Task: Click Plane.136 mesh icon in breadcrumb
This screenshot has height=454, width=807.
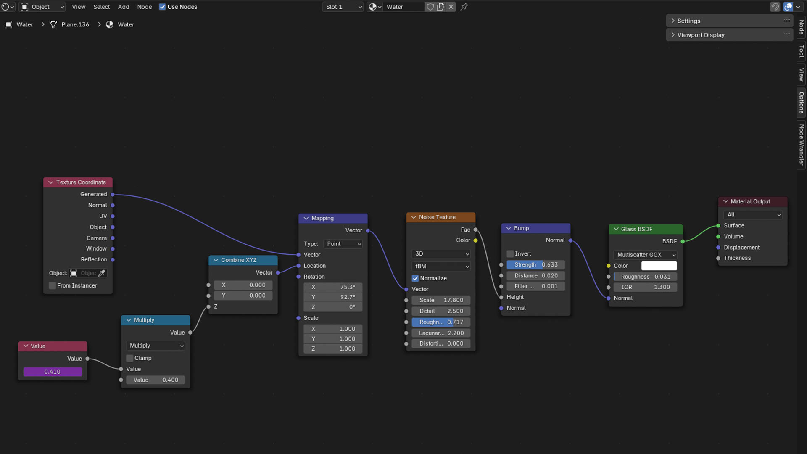Action: pos(53,24)
